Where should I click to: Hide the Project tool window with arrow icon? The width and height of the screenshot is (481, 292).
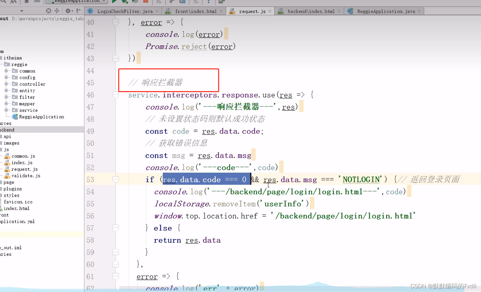point(79,10)
